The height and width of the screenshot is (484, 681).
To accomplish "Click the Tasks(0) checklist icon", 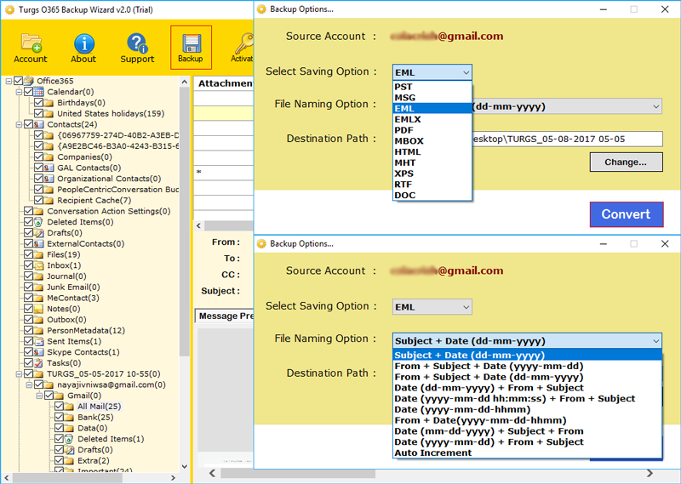I will click(x=38, y=363).
